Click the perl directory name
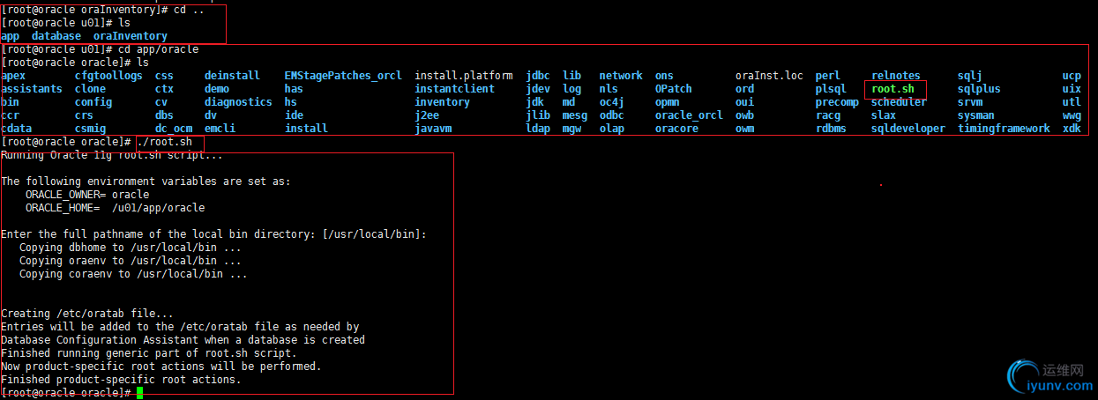This screenshot has height=400, width=1098. [828, 76]
